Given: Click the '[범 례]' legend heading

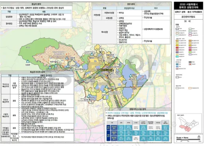Looking at the screenshot, I should (x=188, y=21).
